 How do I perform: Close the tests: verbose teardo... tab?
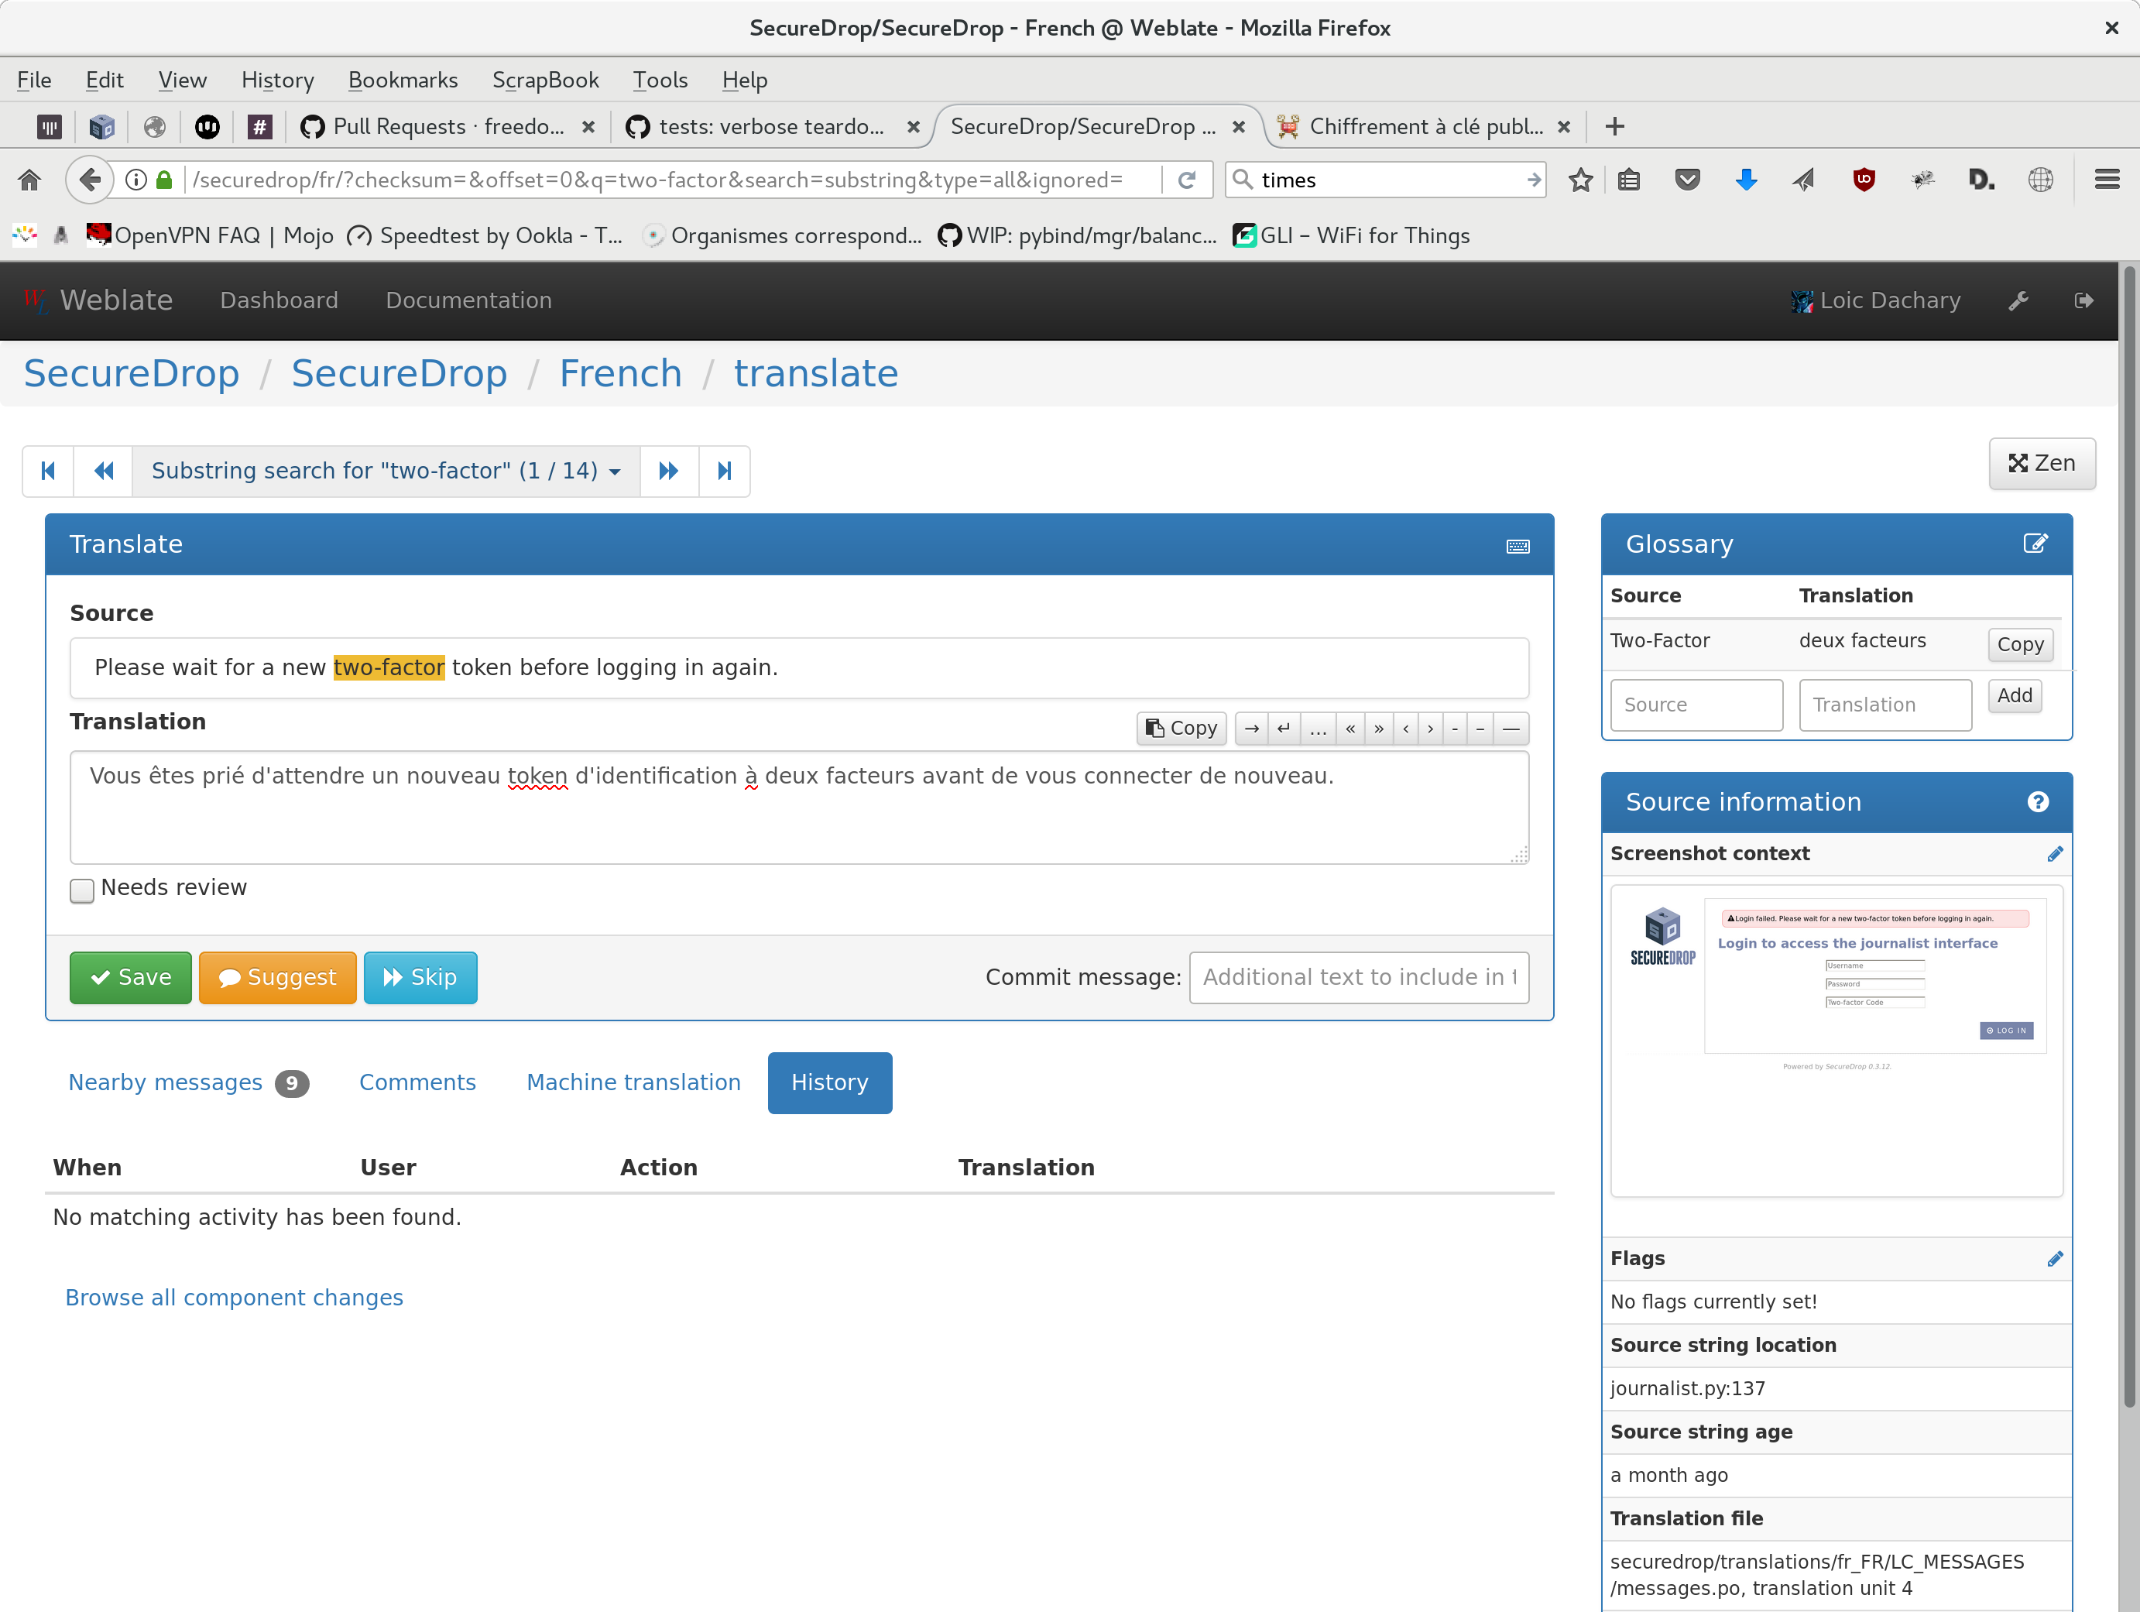coord(914,127)
